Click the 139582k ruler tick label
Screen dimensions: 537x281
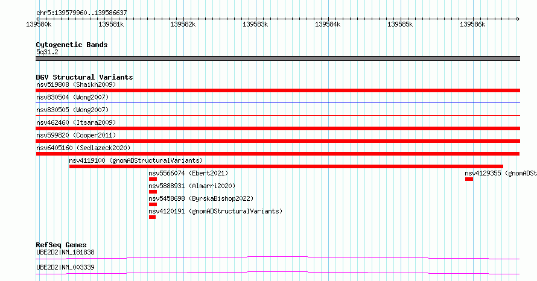[183, 24]
